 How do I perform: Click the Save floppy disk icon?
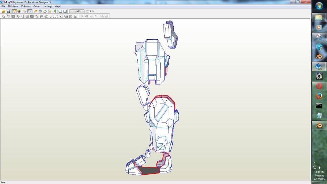8,11
